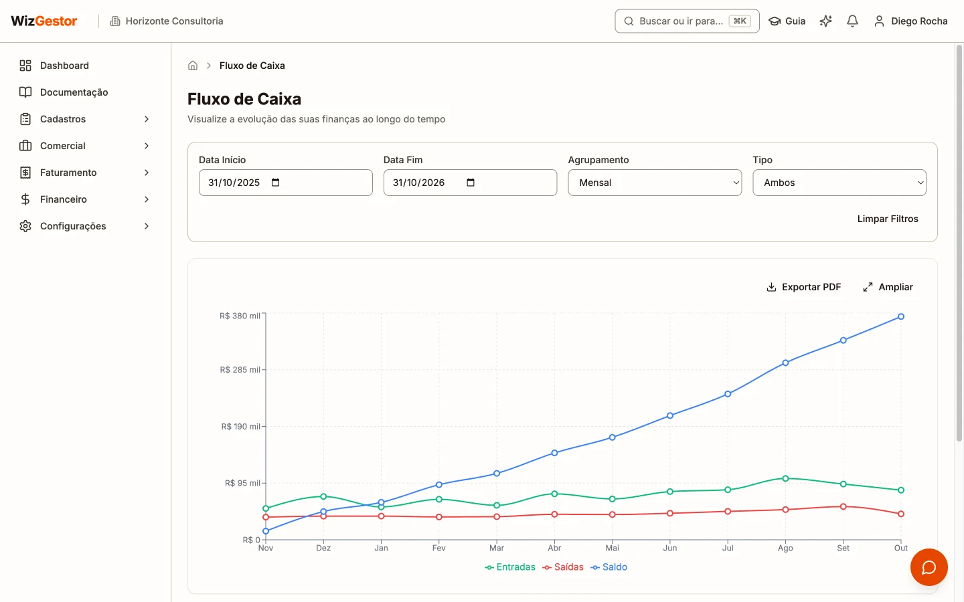
Task: Click the graduation cap Guia icon
Action: click(x=775, y=21)
